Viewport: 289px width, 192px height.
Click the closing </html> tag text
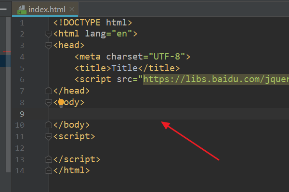72,170
